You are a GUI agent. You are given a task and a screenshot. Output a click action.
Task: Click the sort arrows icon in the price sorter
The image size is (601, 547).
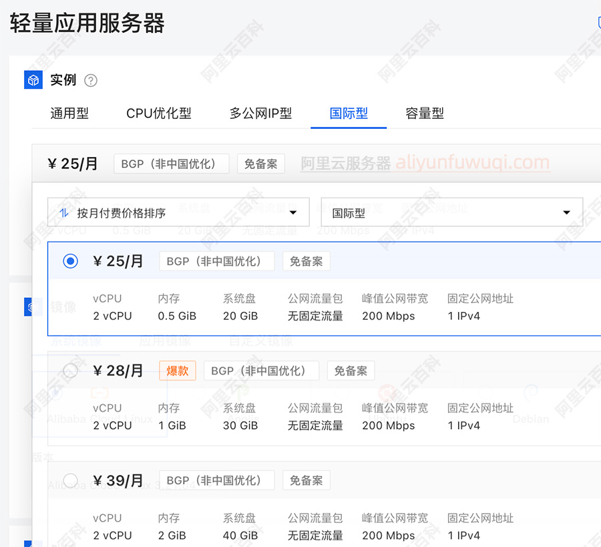62,212
